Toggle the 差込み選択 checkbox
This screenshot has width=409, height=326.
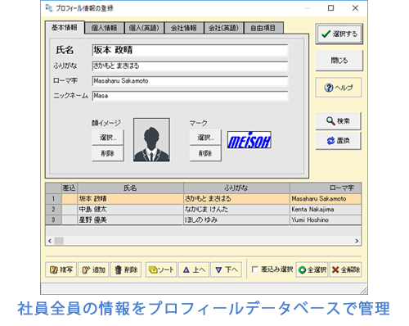tap(255, 269)
